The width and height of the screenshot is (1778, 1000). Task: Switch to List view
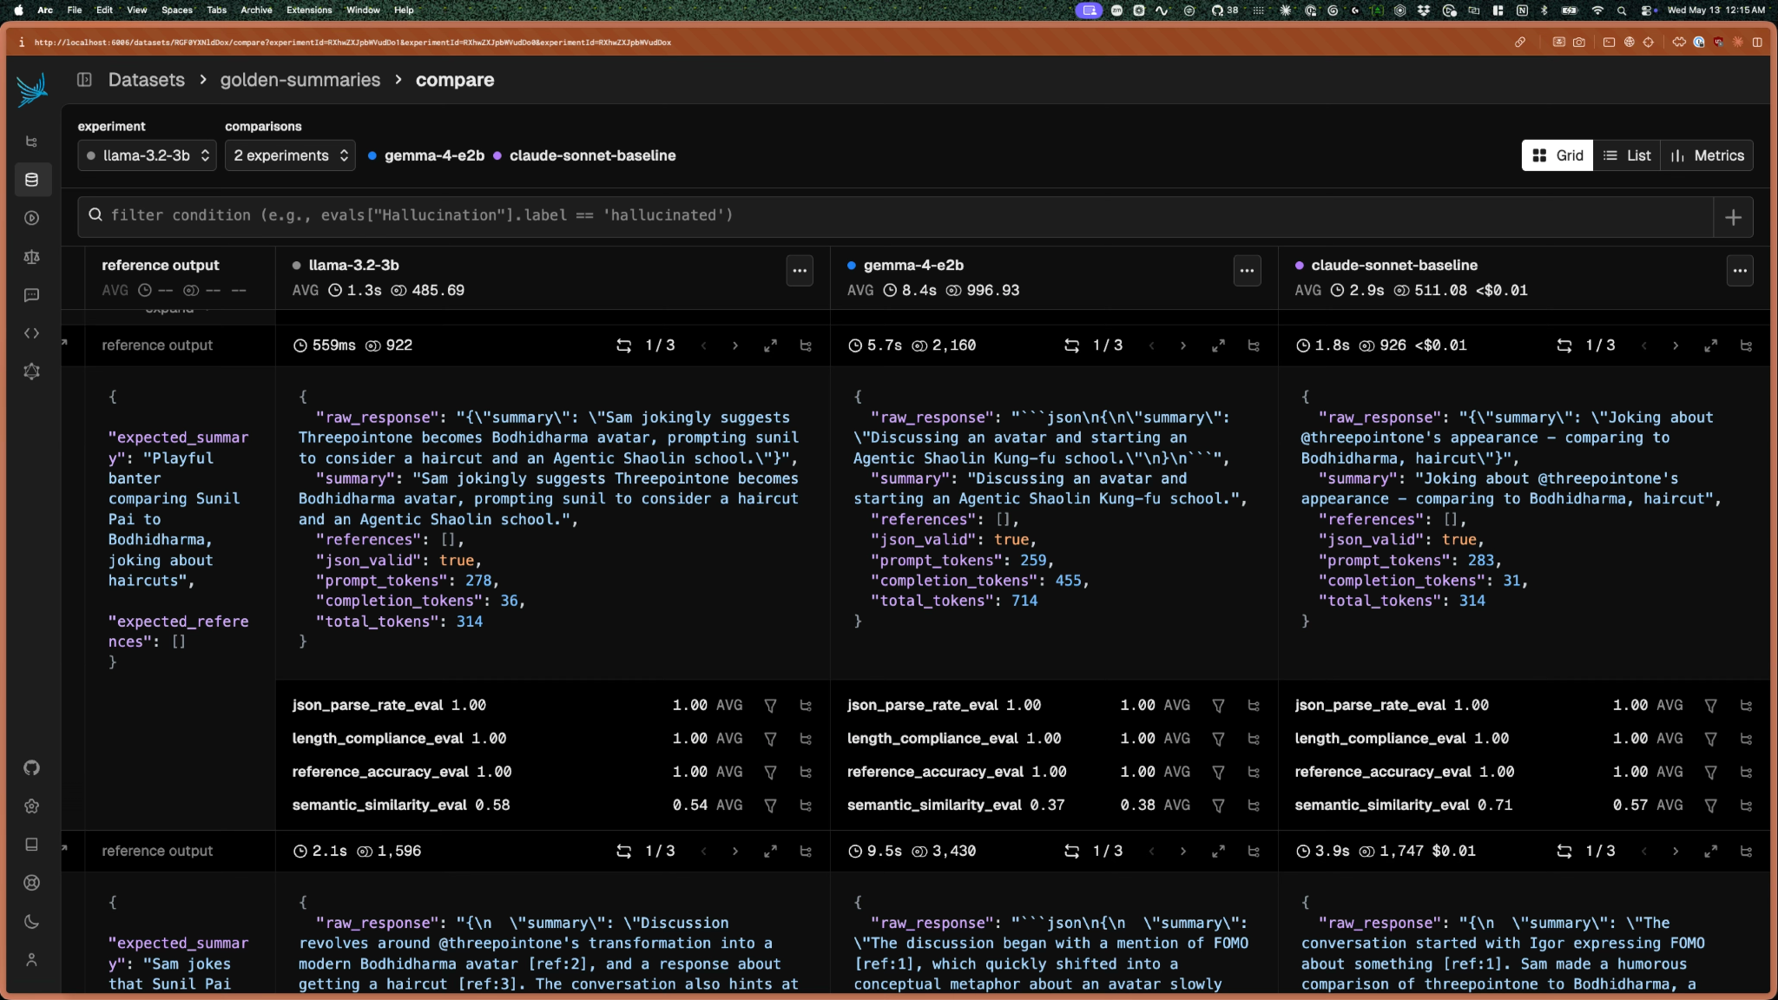(1627, 155)
